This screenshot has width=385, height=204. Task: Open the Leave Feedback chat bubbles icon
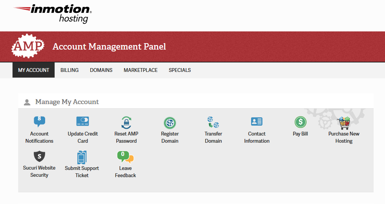(125, 157)
